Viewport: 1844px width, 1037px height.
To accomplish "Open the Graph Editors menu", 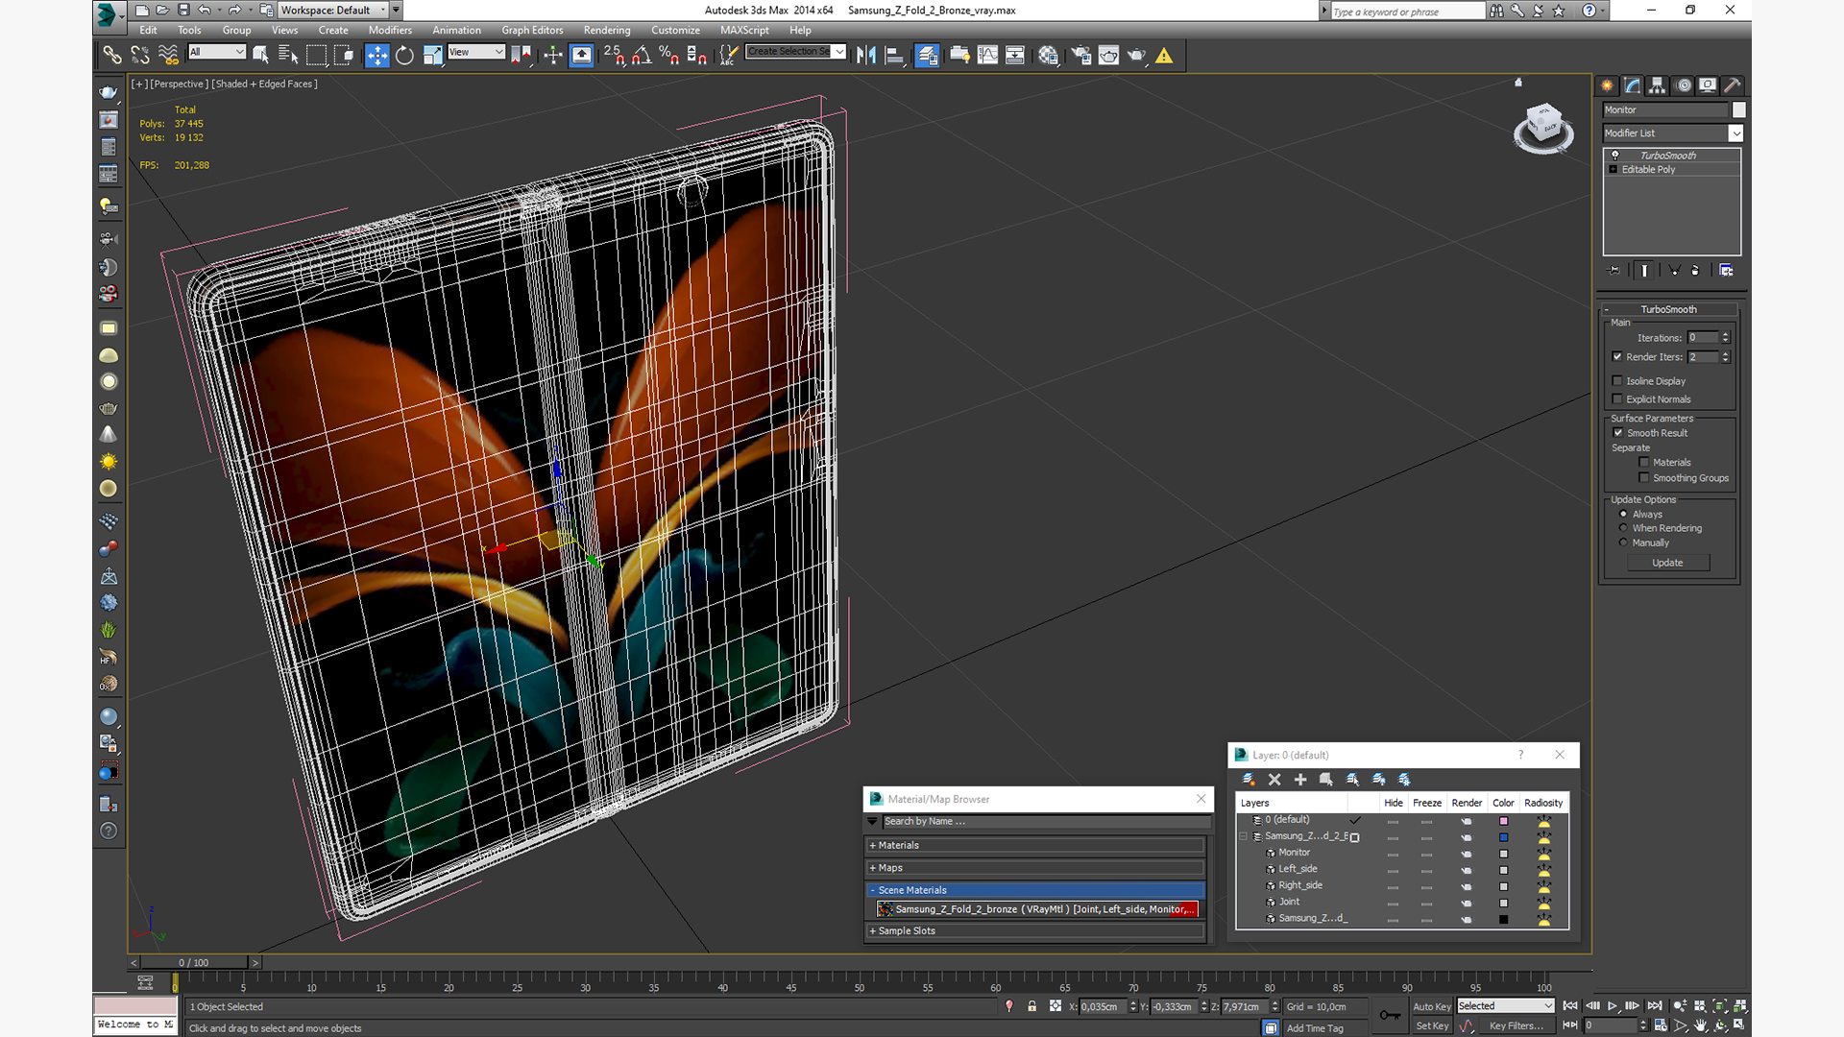I will pyautogui.click(x=532, y=30).
